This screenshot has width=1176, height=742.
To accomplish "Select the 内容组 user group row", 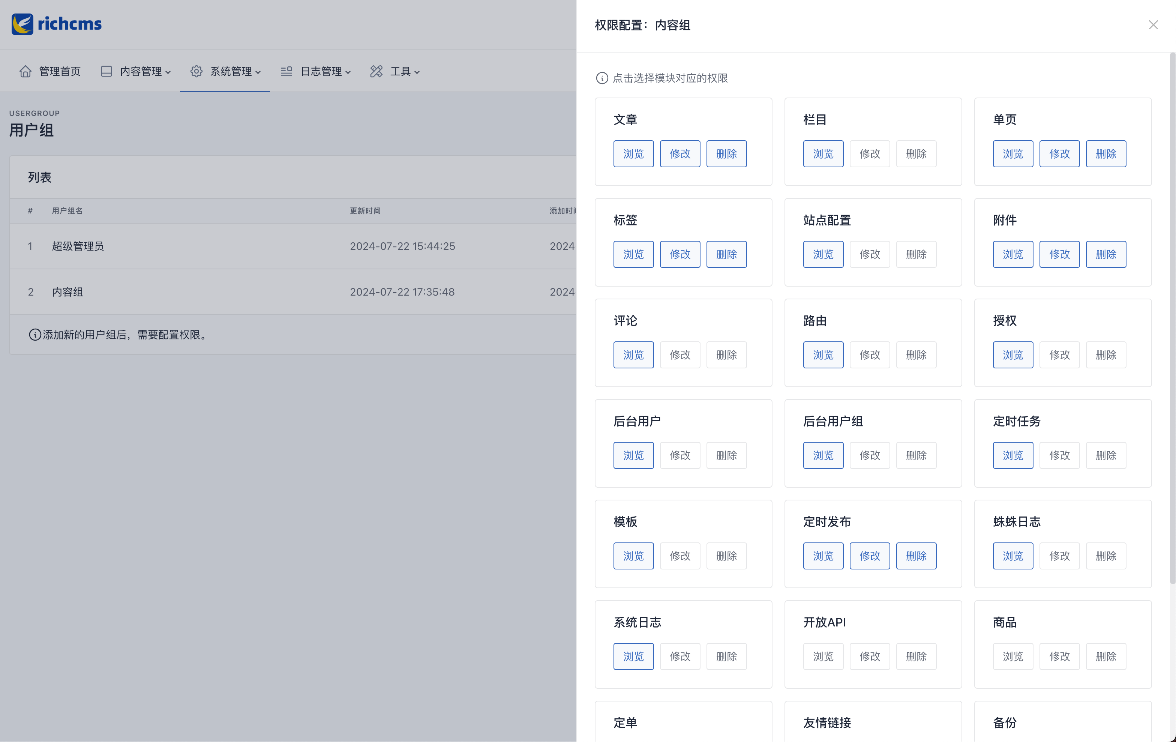I will [293, 292].
